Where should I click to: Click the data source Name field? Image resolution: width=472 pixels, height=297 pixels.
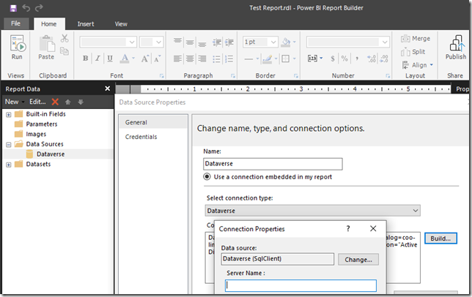pos(273,164)
